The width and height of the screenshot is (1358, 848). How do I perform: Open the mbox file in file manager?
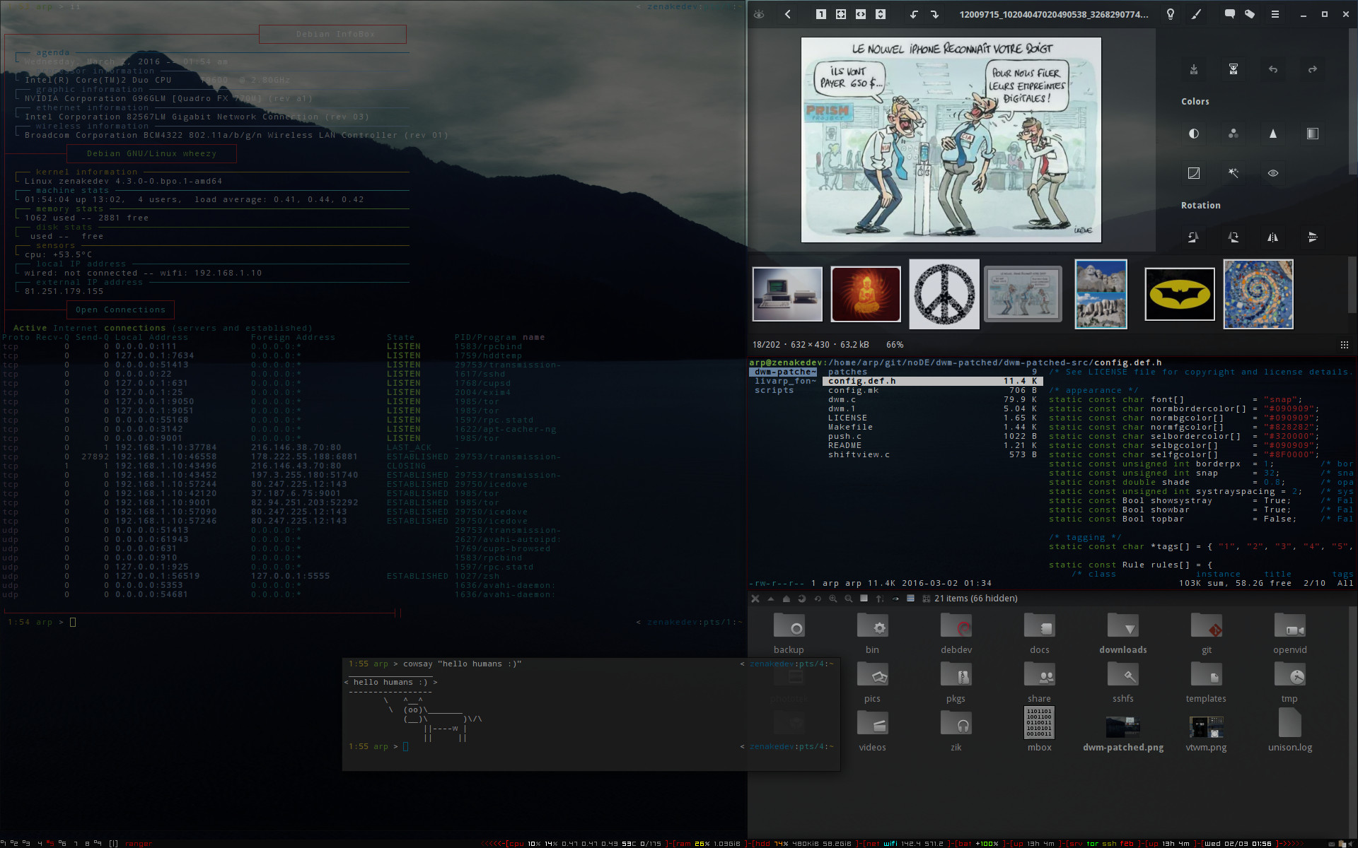tap(1040, 730)
